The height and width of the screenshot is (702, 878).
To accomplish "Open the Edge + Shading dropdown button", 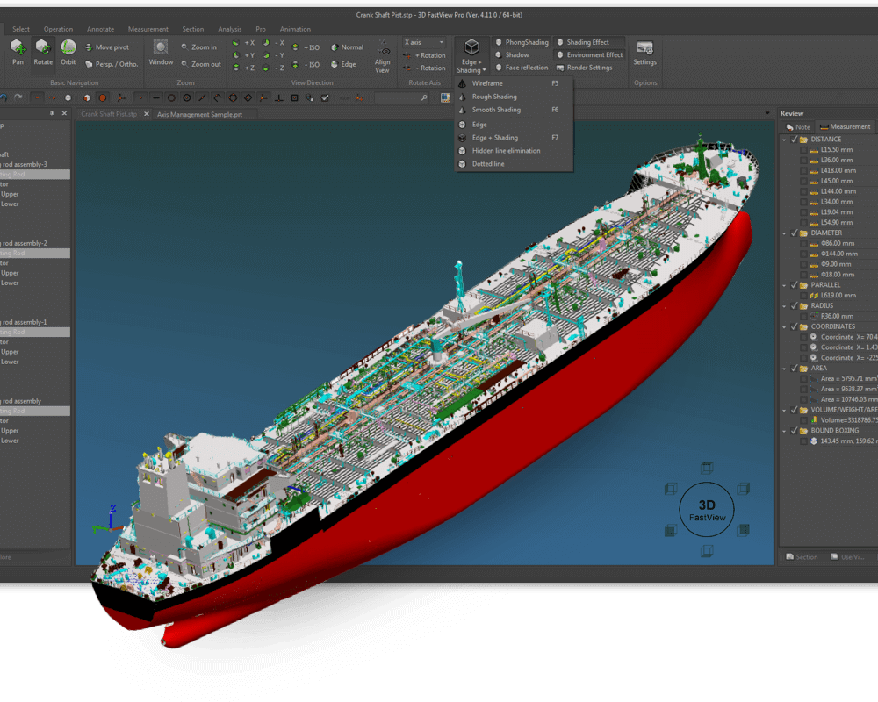I will pyautogui.click(x=471, y=56).
